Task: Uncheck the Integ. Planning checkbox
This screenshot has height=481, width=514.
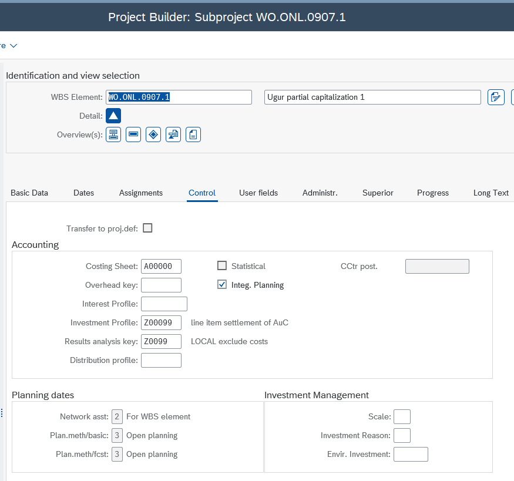Action: 222,285
